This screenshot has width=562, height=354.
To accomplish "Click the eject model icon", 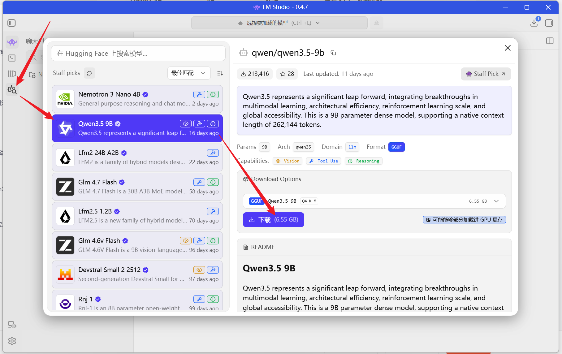I will [x=376, y=23].
